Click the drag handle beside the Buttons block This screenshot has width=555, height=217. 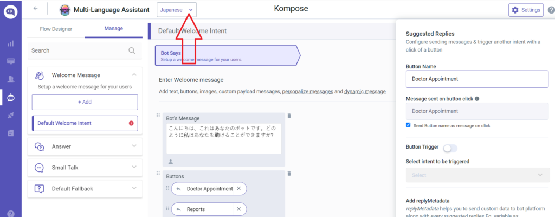point(158,173)
